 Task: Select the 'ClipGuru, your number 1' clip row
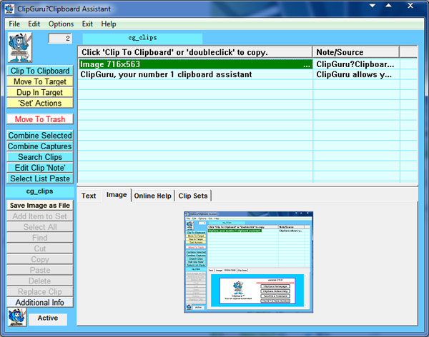click(x=193, y=74)
